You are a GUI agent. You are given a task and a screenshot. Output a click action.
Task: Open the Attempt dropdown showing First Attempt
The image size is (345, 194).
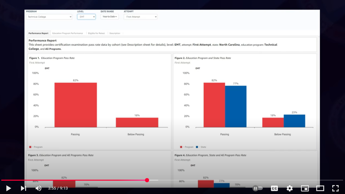coord(140,17)
